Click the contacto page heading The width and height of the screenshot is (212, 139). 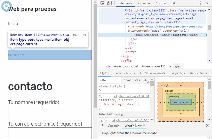[30, 86]
